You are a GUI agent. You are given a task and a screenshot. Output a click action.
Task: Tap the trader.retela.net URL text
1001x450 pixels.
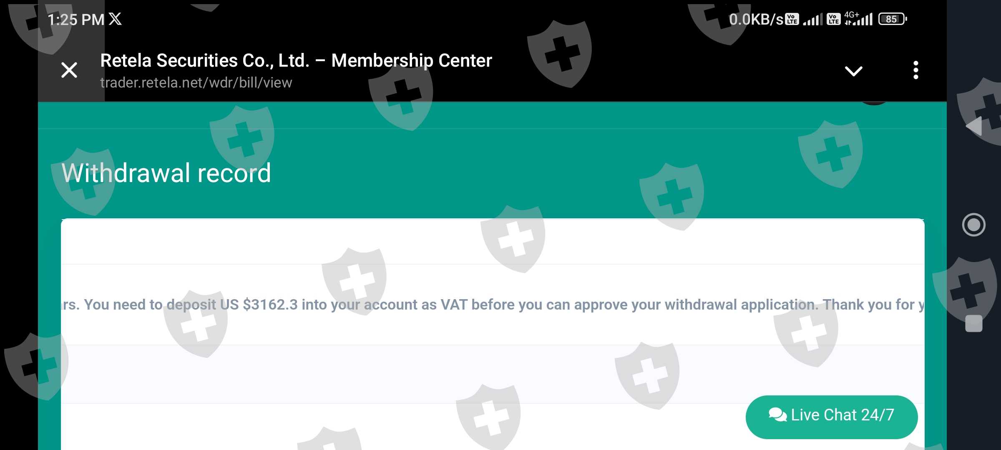point(196,82)
